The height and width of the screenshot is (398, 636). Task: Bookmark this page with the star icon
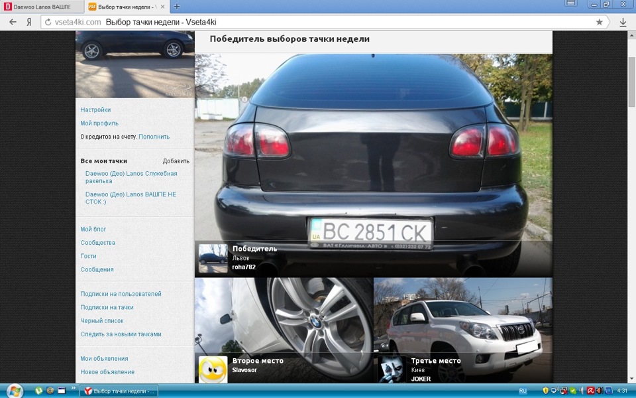[x=599, y=23]
